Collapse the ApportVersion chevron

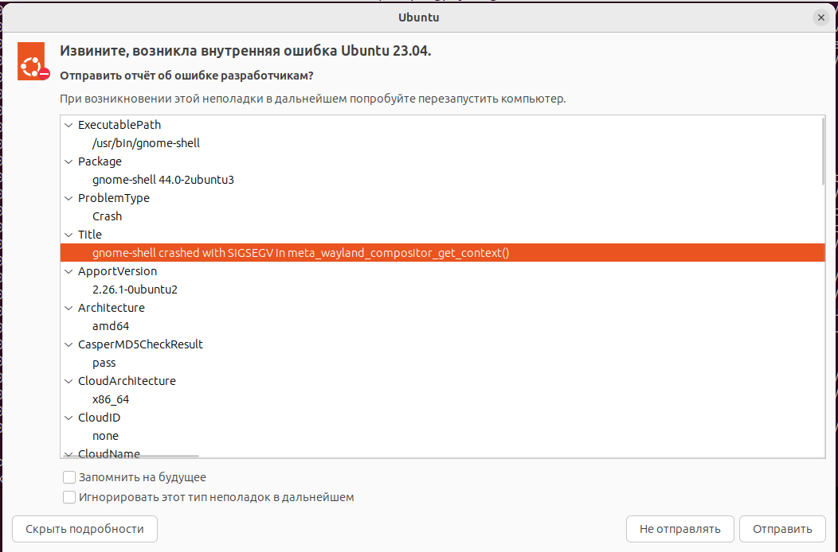(x=68, y=271)
